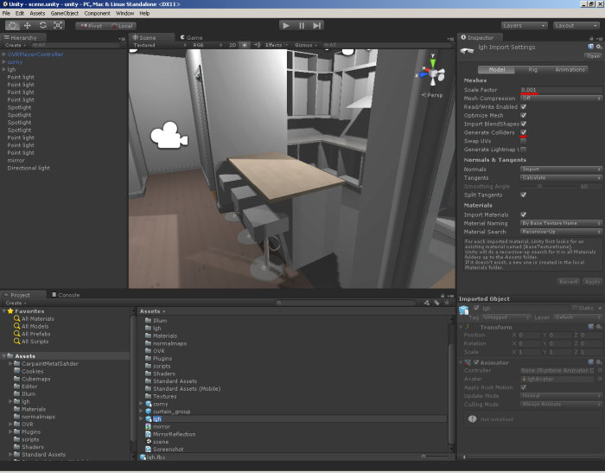Toggle Local handle rotation
605x473 pixels.
[122, 26]
